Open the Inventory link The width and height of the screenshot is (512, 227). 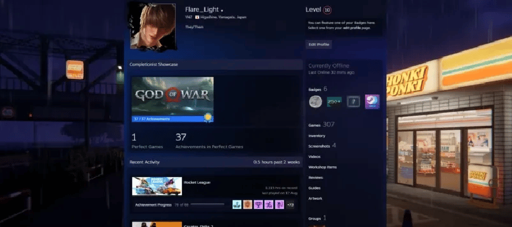click(317, 136)
